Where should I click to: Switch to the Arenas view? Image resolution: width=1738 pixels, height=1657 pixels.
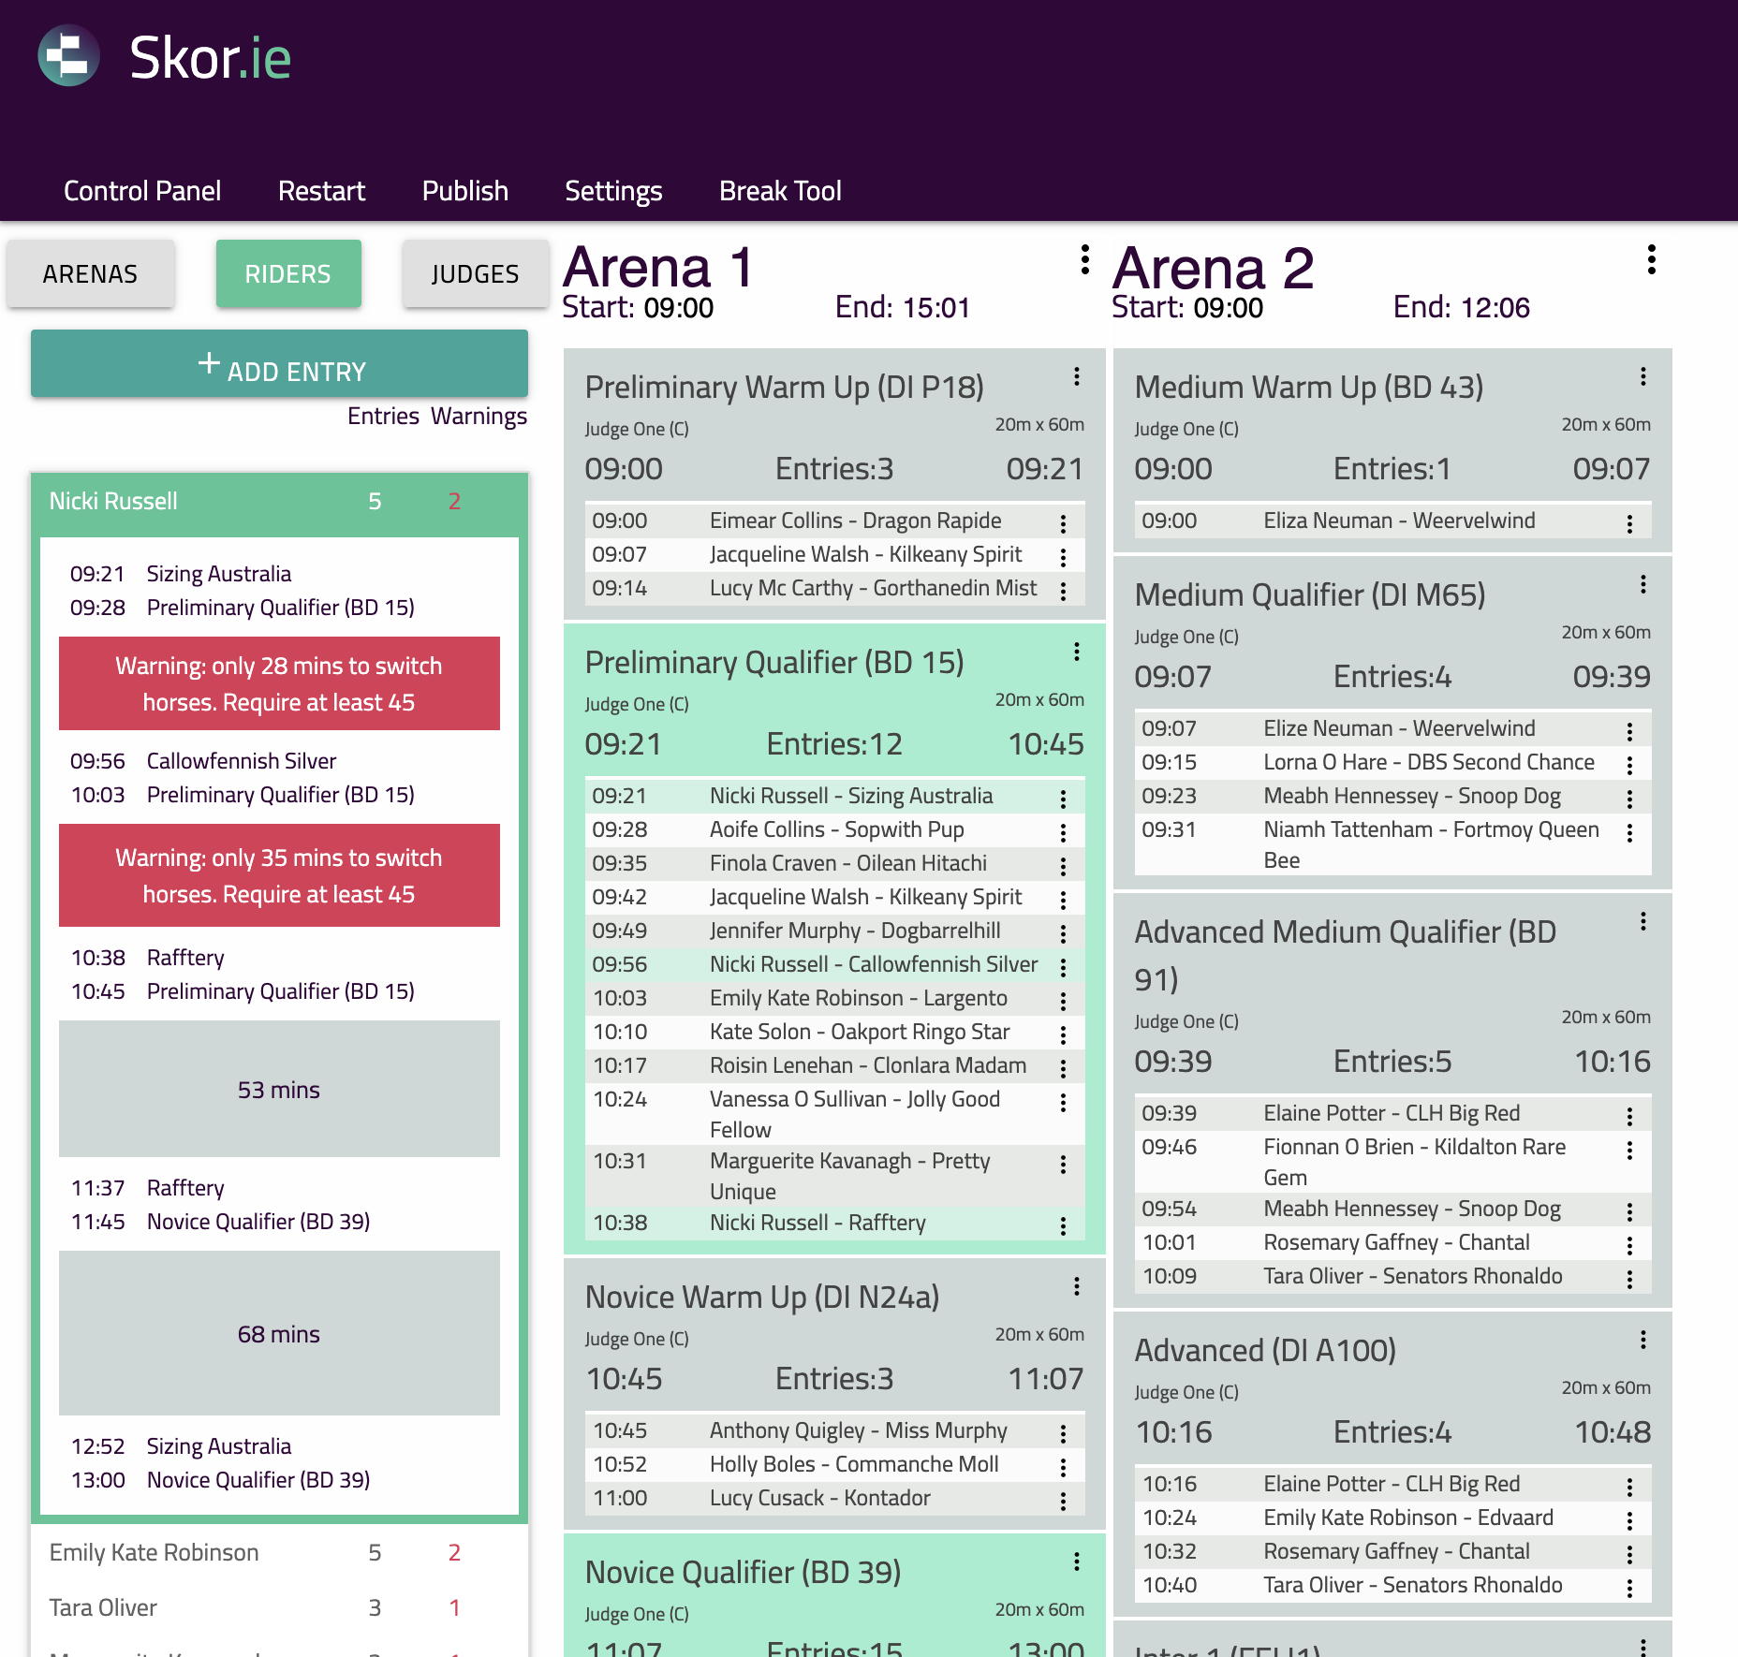90,274
